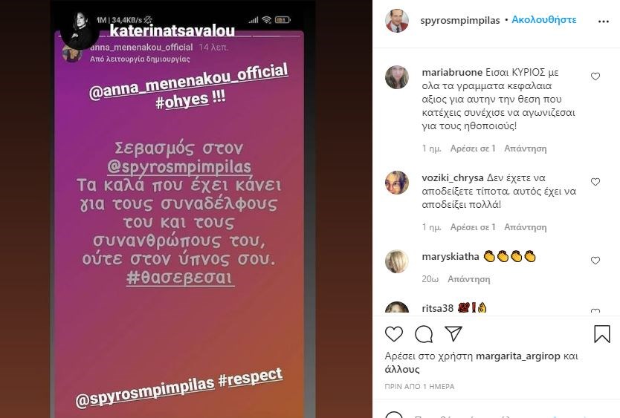This screenshot has width=620, height=418.
Task: View likes on mariabruone's comment
Action: point(473,148)
